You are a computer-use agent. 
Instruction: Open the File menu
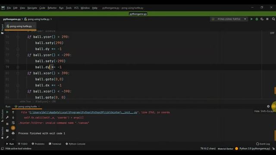coord(9,8)
